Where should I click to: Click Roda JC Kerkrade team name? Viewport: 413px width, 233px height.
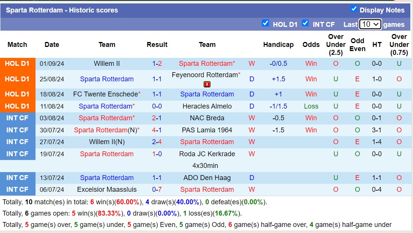(207, 154)
